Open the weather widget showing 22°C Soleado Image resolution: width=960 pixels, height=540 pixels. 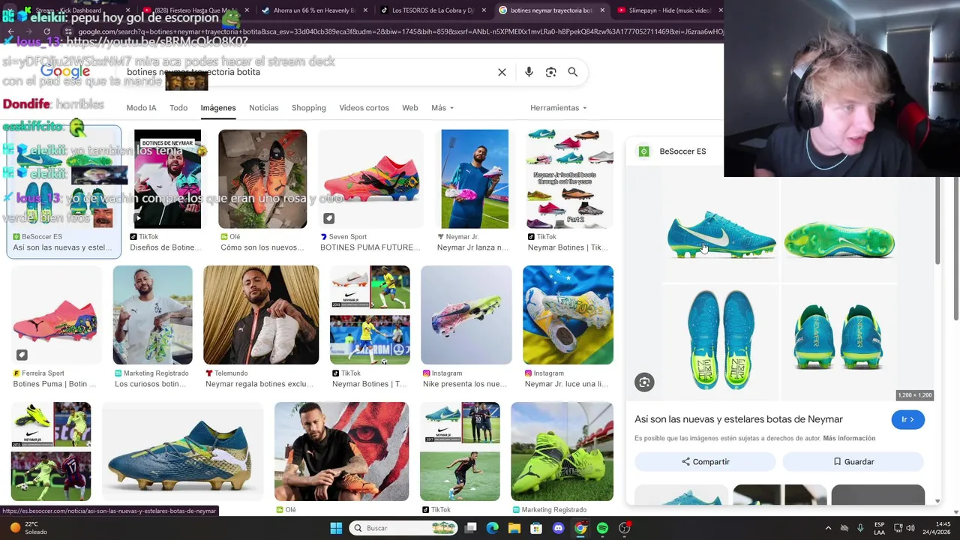click(30, 528)
